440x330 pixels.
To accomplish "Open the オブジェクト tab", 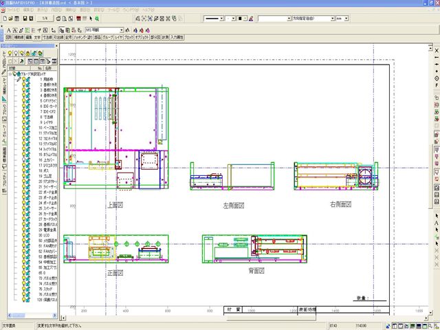I will 142,37.
